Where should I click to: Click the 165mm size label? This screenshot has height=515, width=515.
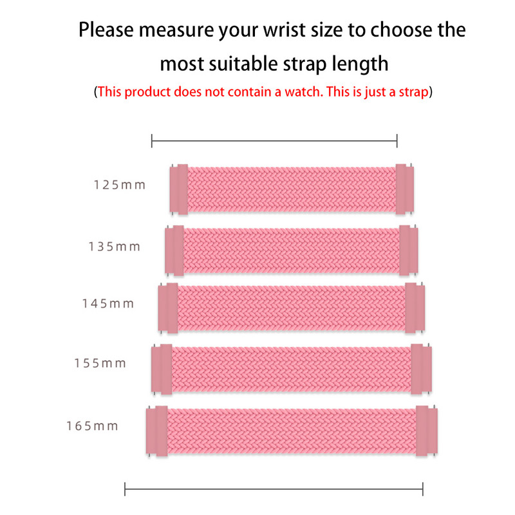coord(92,426)
